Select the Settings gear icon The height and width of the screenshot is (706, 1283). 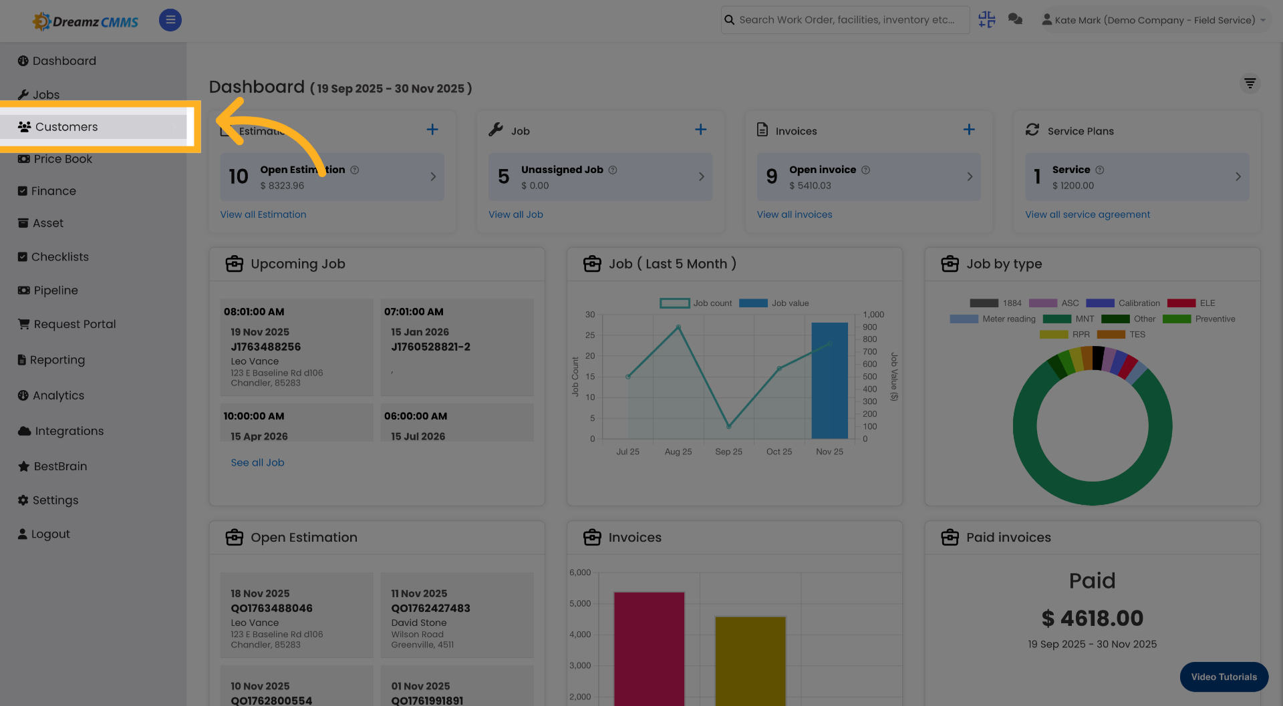pyautogui.click(x=23, y=500)
